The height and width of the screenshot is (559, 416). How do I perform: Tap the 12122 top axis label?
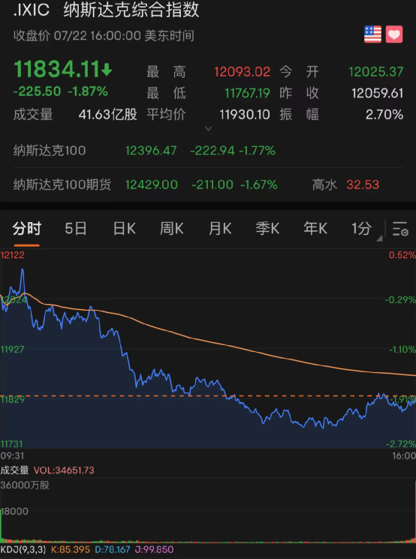(x=13, y=255)
